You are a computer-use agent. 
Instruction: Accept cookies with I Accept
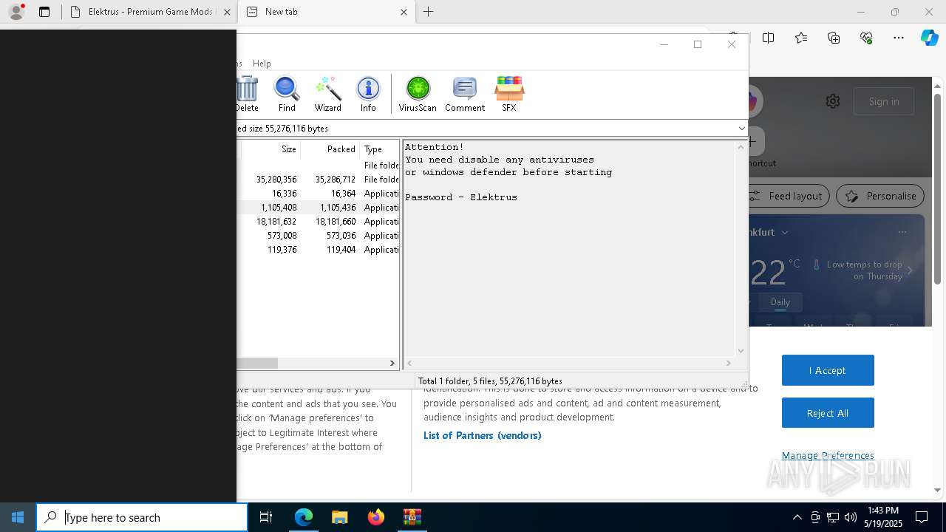(x=828, y=370)
